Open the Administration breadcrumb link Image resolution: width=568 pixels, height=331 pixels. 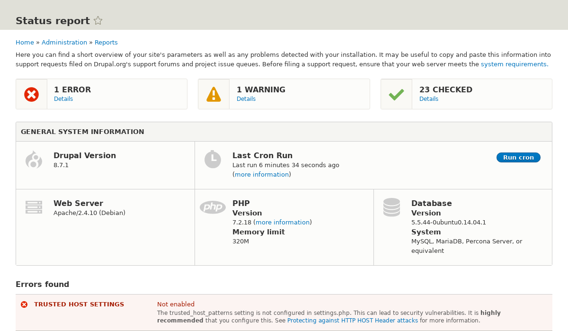coord(64,42)
